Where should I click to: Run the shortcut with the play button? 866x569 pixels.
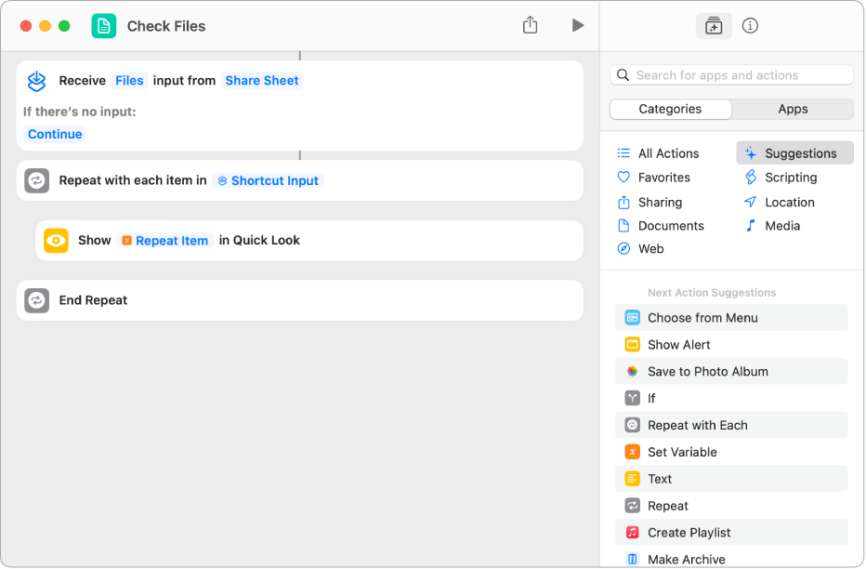577,25
